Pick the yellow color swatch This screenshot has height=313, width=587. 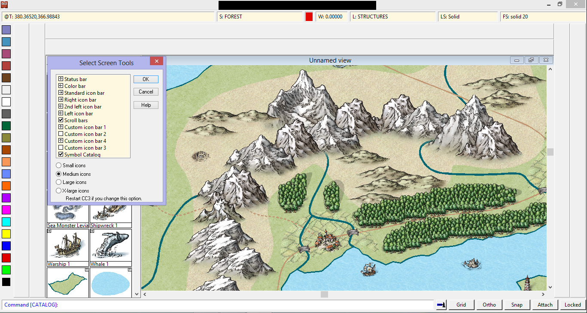point(6,234)
